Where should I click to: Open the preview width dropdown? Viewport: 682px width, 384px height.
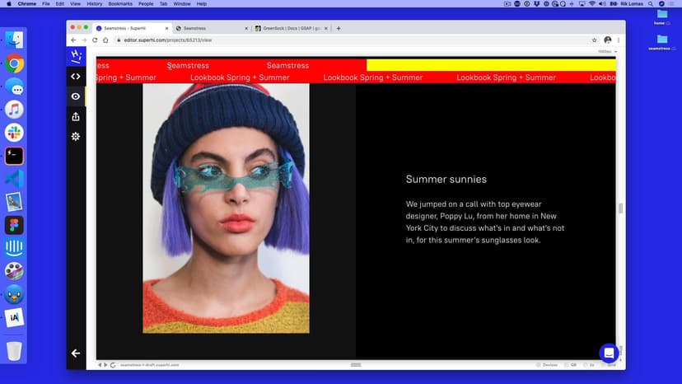pos(607,52)
